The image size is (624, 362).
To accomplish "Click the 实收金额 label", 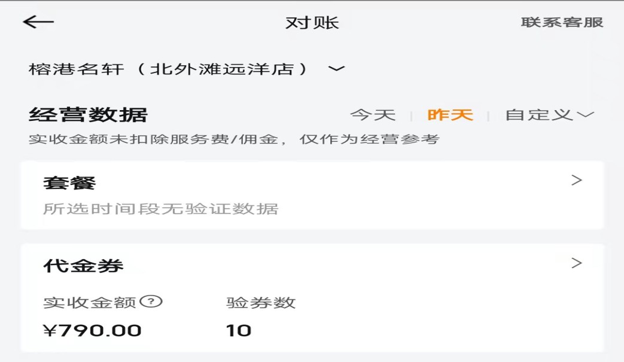I will [x=90, y=303].
